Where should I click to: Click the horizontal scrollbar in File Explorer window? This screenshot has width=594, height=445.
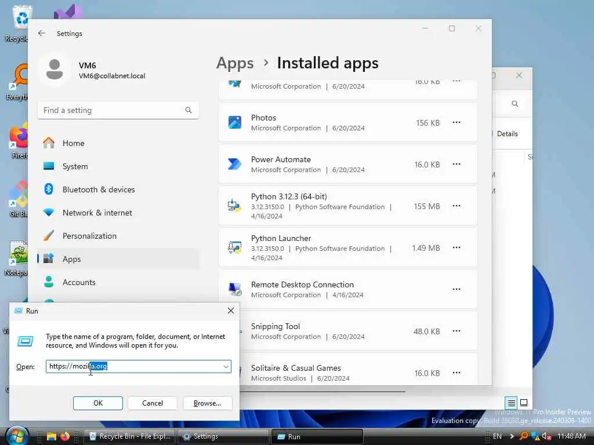322,391
